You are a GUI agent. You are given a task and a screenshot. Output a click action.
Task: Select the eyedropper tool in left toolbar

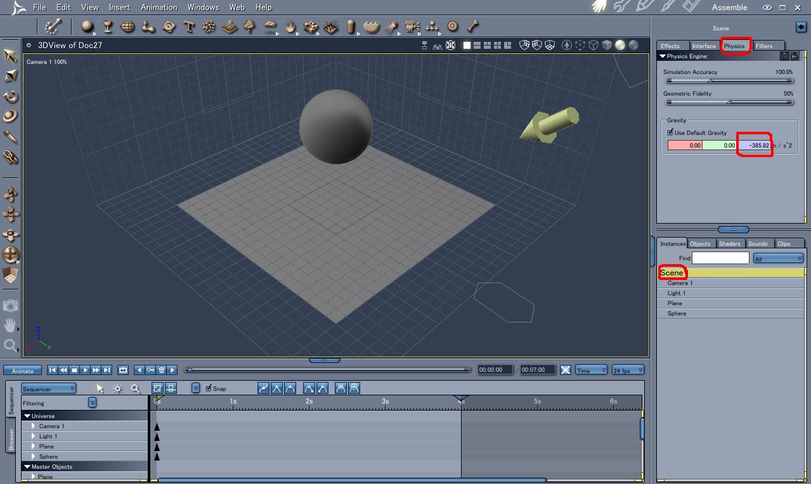pos(10,137)
